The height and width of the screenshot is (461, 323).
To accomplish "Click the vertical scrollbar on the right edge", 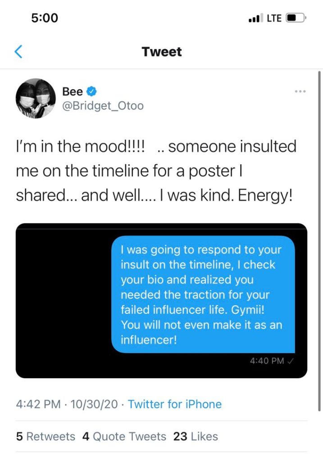I will coord(319,241).
